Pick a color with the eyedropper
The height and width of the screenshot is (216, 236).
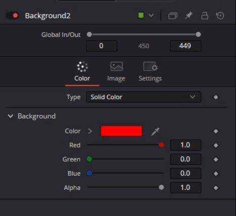tap(155, 131)
